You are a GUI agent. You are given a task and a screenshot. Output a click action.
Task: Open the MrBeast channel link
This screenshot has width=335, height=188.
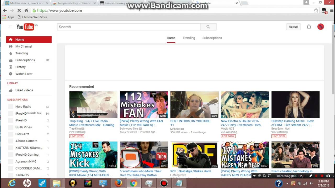176,129
